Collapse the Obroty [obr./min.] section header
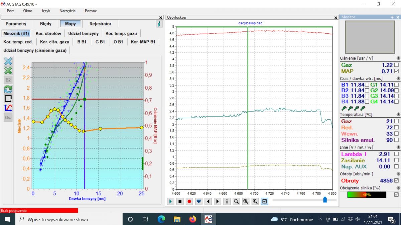The image size is (401, 225). coord(398,174)
